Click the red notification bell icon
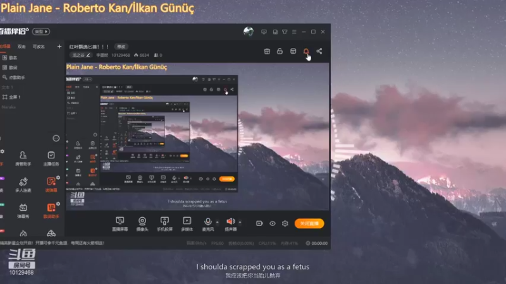This screenshot has height=284, width=506. pyautogui.click(x=306, y=51)
